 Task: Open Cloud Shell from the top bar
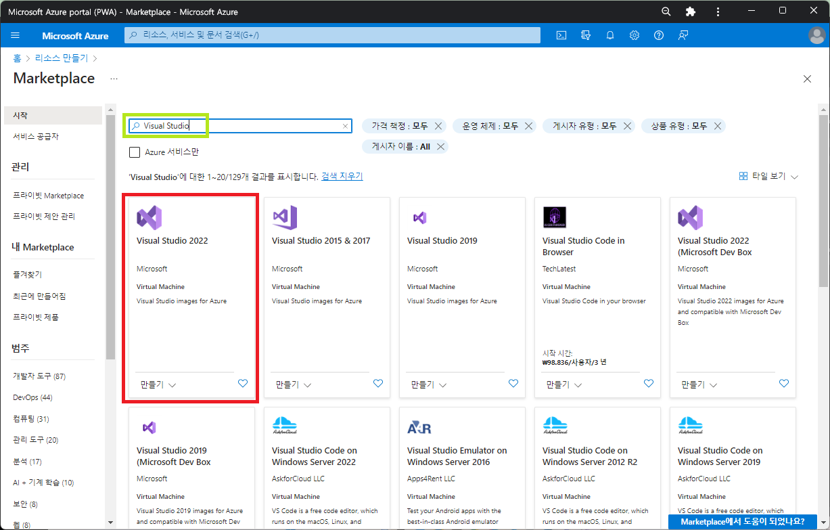pos(561,35)
